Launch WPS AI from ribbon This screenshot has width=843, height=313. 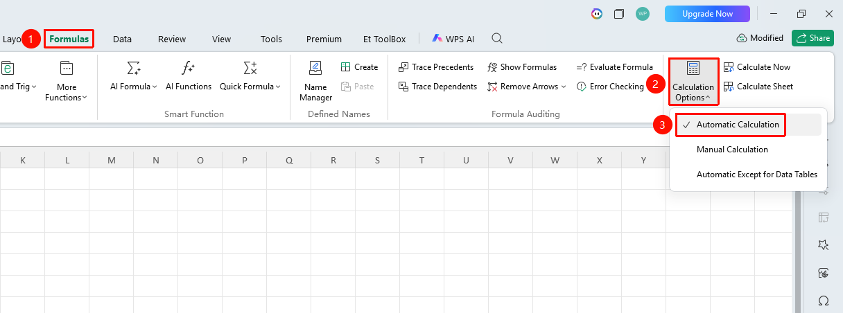453,39
